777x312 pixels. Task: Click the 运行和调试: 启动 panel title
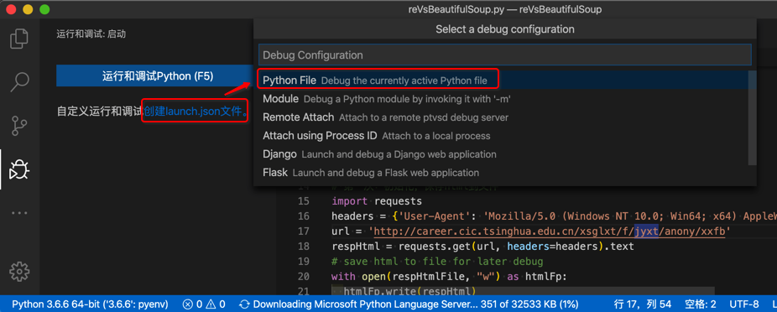(91, 34)
